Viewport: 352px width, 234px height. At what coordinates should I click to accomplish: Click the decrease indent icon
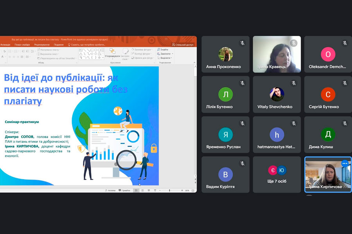[x=23, y=51]
